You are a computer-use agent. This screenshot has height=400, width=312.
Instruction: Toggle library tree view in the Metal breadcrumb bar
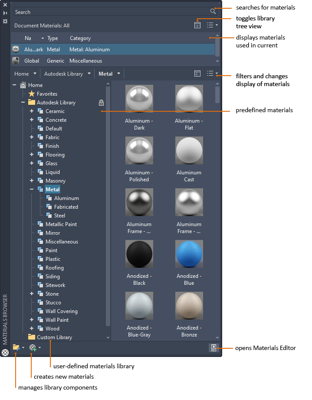197,74
